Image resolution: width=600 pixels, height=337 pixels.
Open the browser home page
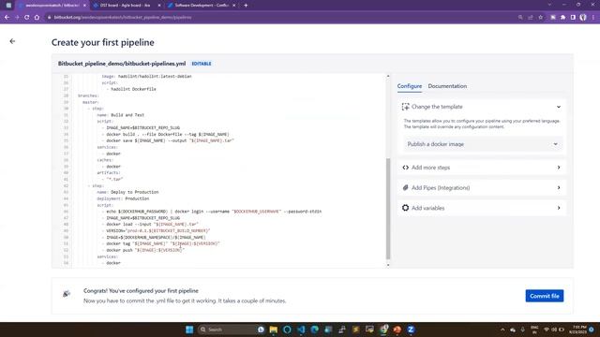[x=37, y=17]
